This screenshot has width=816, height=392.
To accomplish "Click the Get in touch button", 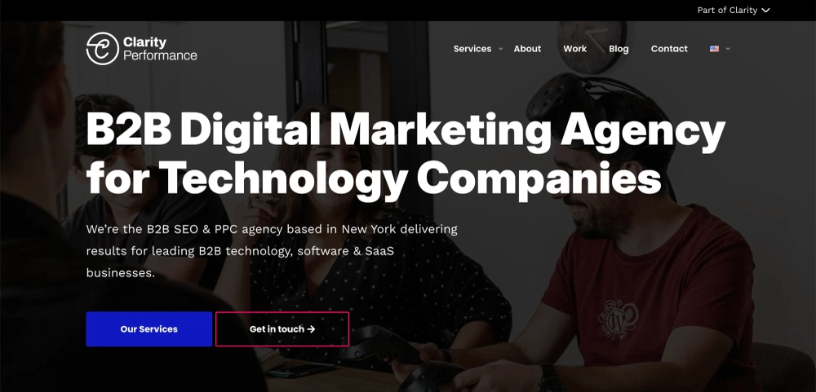I will coord(282,329).
